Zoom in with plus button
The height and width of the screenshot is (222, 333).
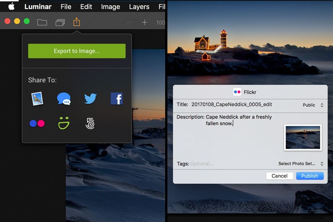click(x=144, y=22)
